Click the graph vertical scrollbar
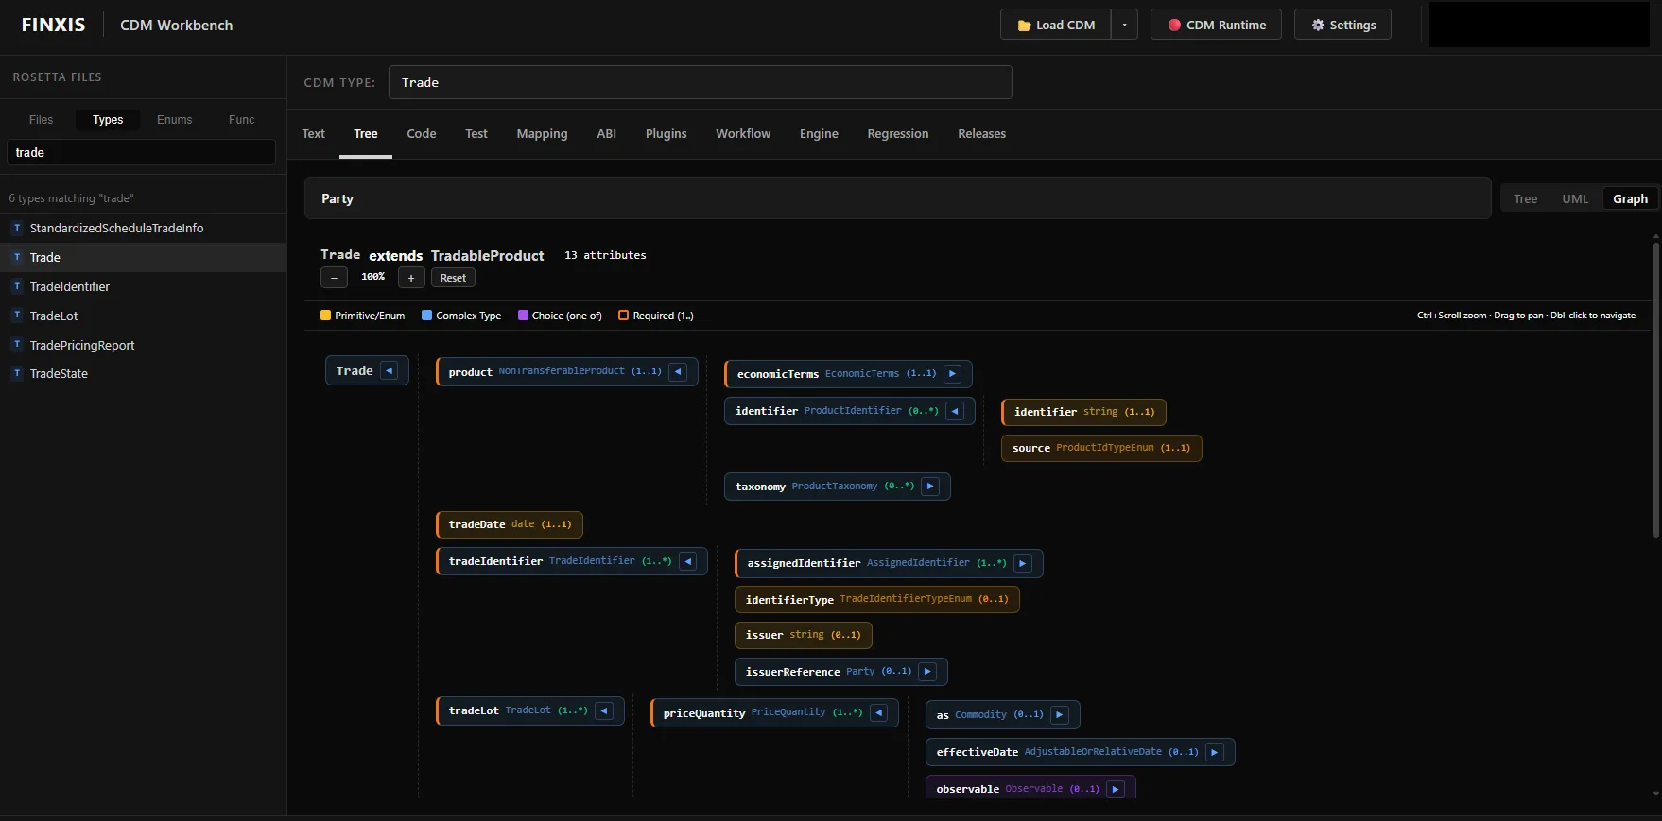 [x=1656, y=391]
